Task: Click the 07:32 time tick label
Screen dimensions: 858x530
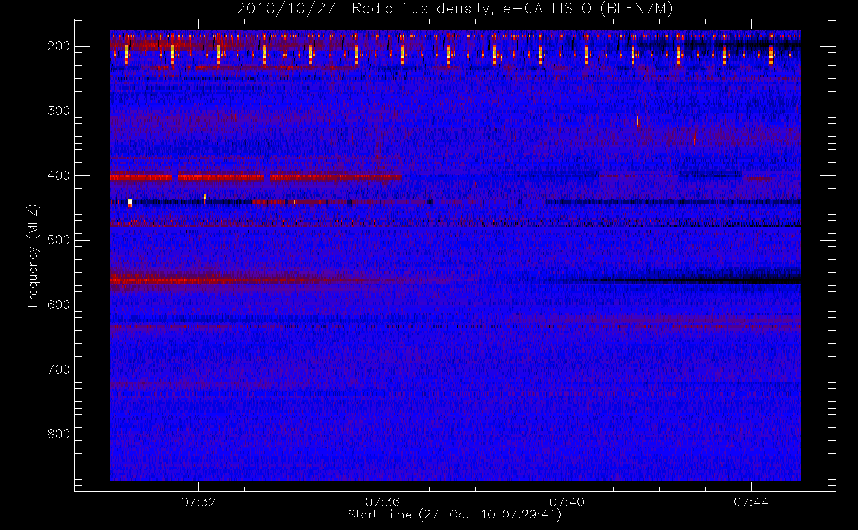Action: click(198, 502)
